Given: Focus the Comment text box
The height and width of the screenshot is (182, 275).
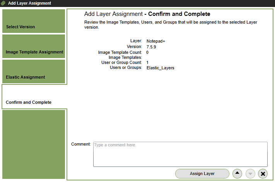Looking at the screenshot, I should pos(180,154).
